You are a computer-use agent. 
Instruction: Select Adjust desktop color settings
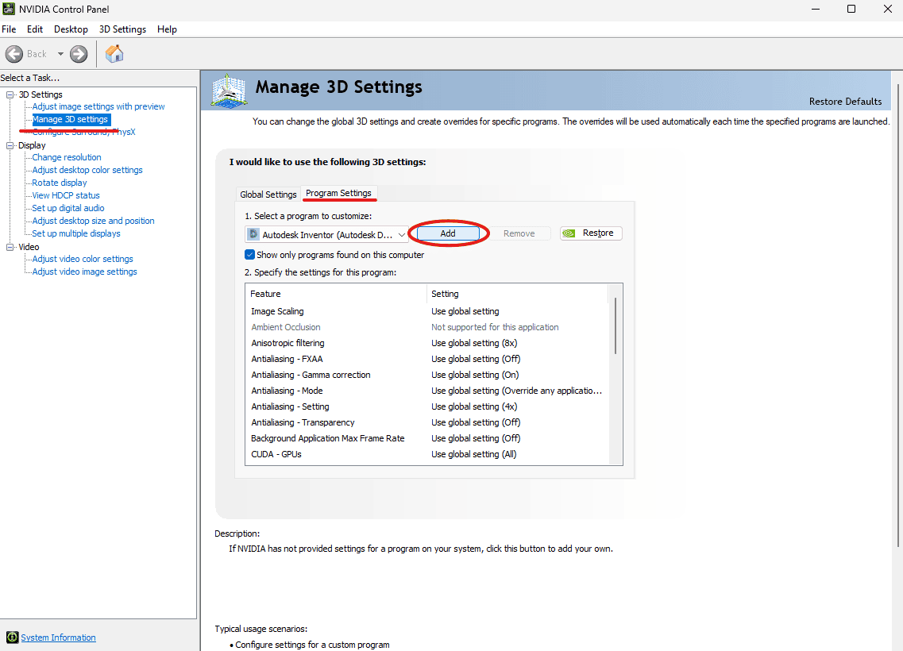pos(87,170)
